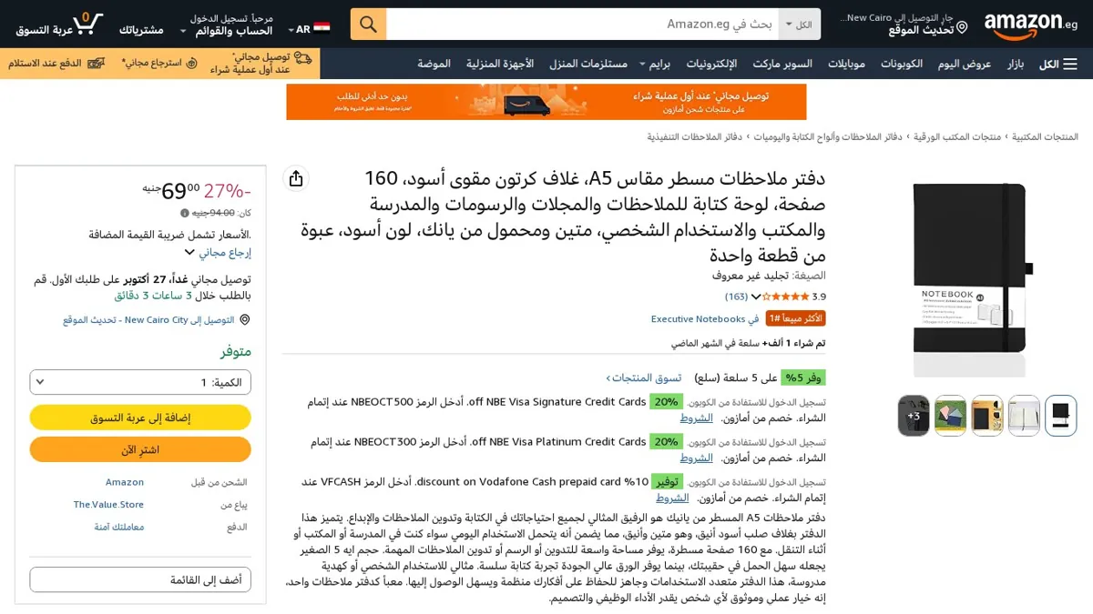The height and width of the screenshot is (614, 1093).
Task: Click breadcrumb 'المنتجات المكتبية'
Action: [1045, 137]
